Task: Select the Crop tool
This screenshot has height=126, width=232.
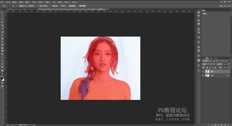Action: pos(2,26)
